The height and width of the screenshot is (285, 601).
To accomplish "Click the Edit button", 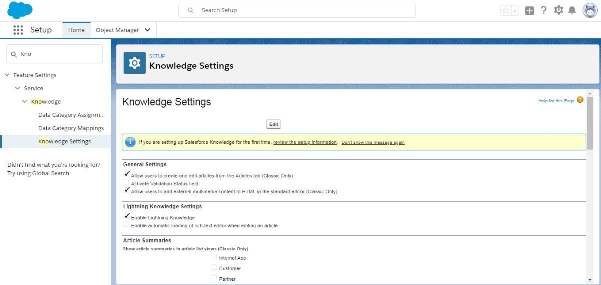I will coord(274,124).
